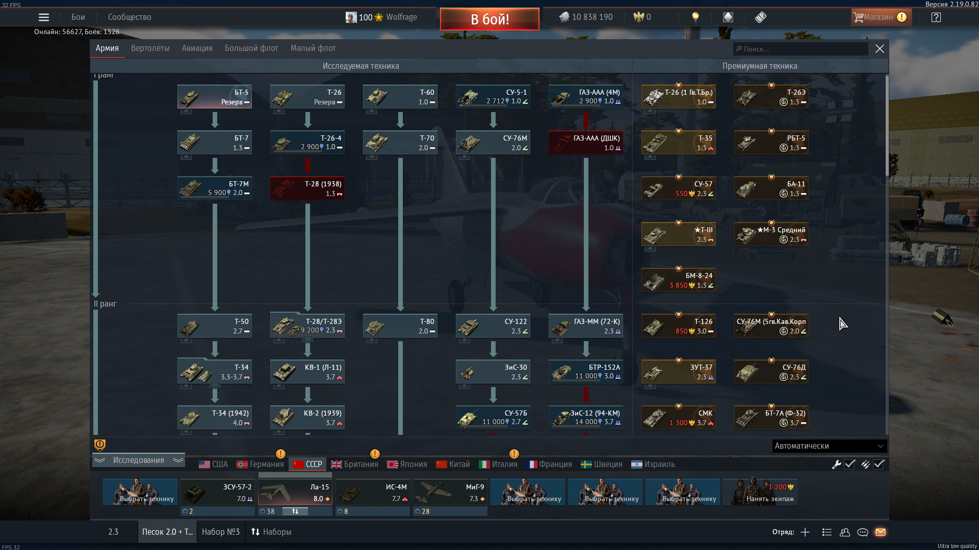Select the premium СМК tank card
The width and height of the screenshot is (979, 550).
(679, 418)
